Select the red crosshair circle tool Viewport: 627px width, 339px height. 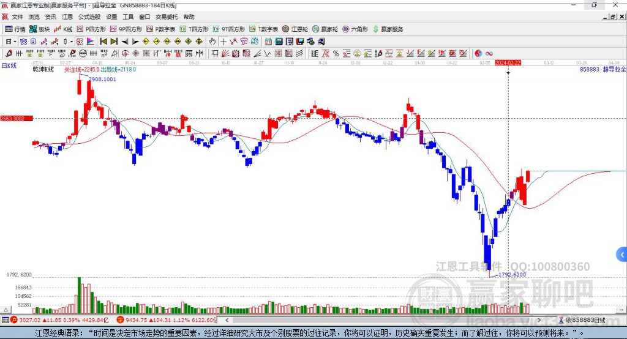pos(125,54)
